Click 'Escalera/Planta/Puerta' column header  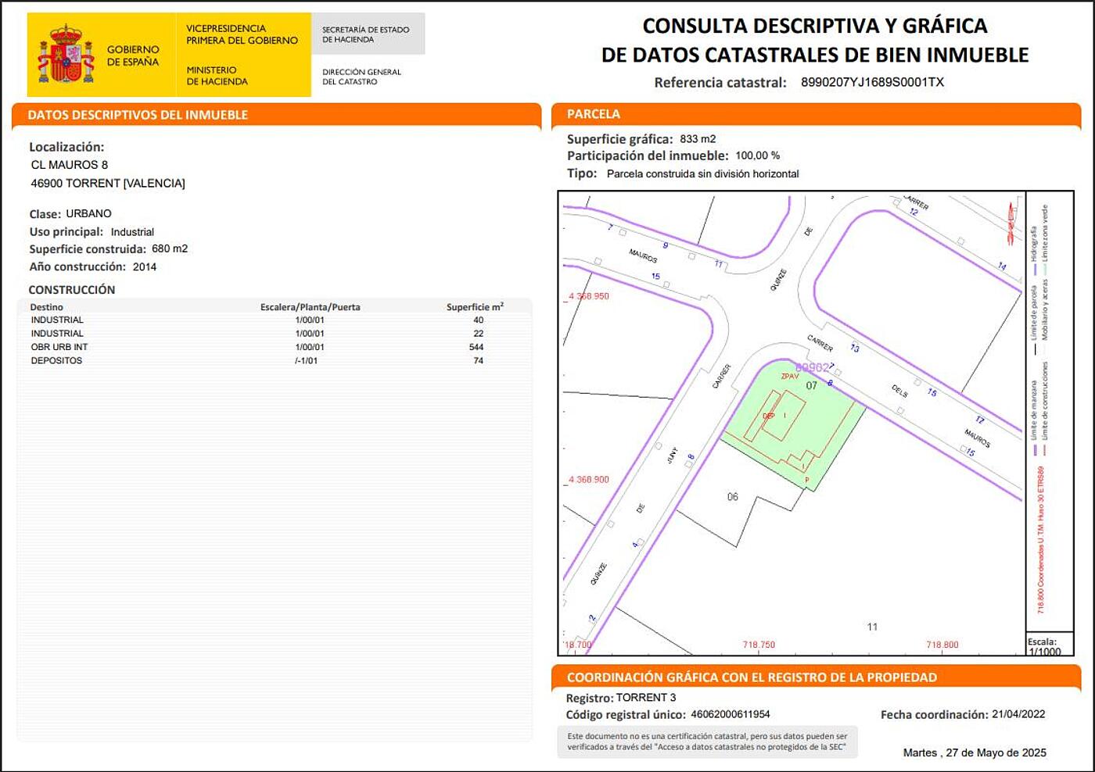(x=311, y=307)
